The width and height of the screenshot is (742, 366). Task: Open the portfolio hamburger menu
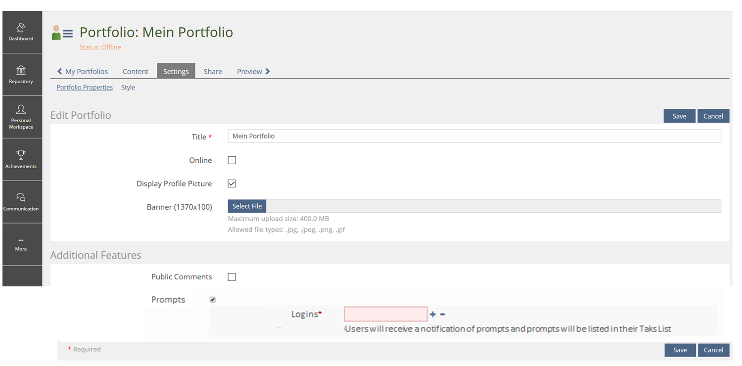[68, 34]
